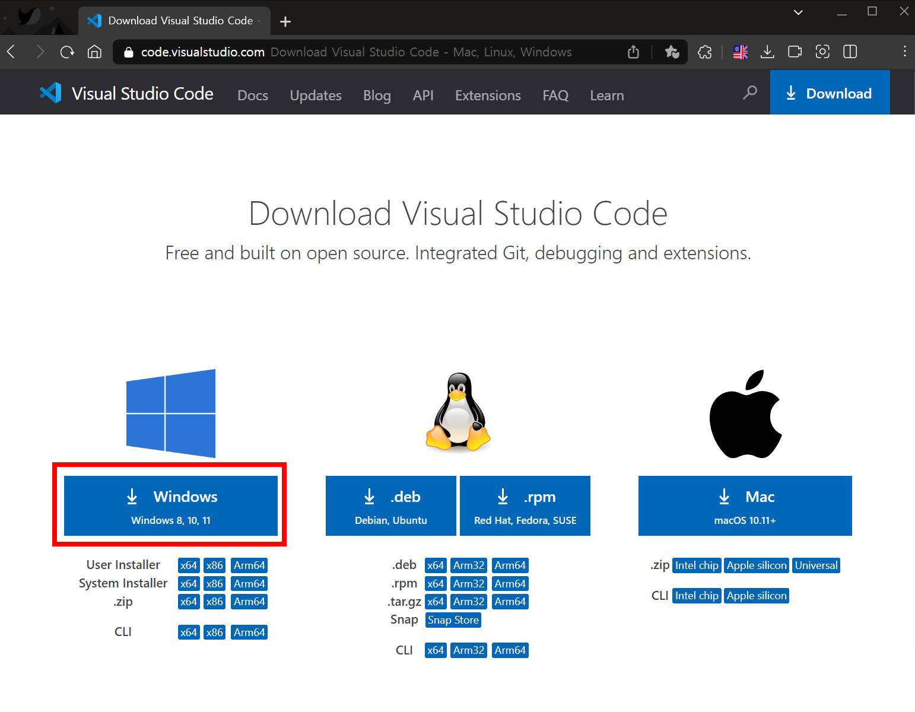Open Blog in the navigation bar
Image resolution: width=915 pixels, height=712 pixels.
(x=377, y=96)
